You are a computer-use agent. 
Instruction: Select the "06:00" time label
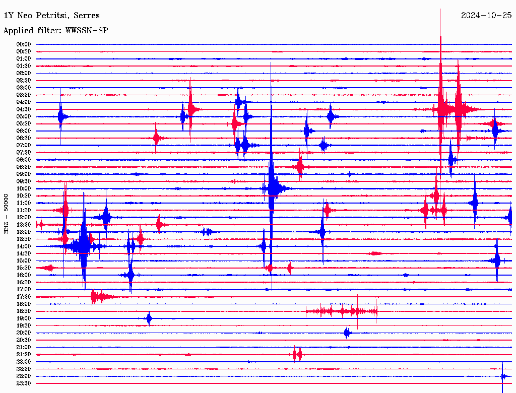23,131
